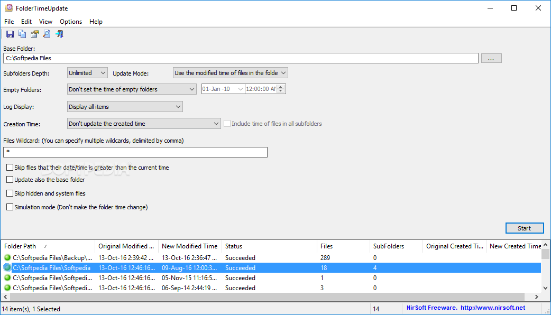551x315 pixels.
Task: Toggle Include time of files in all subfolders
Action: pyautogui.click(x=227, y=124)
